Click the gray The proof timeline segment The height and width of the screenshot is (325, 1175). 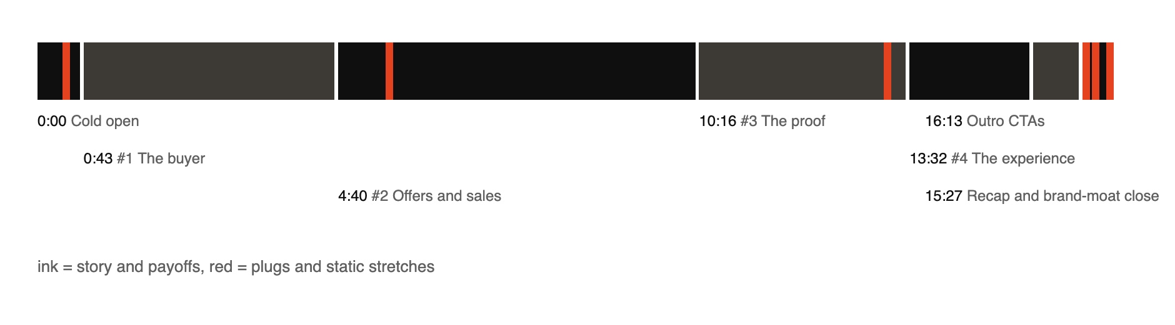791,71
